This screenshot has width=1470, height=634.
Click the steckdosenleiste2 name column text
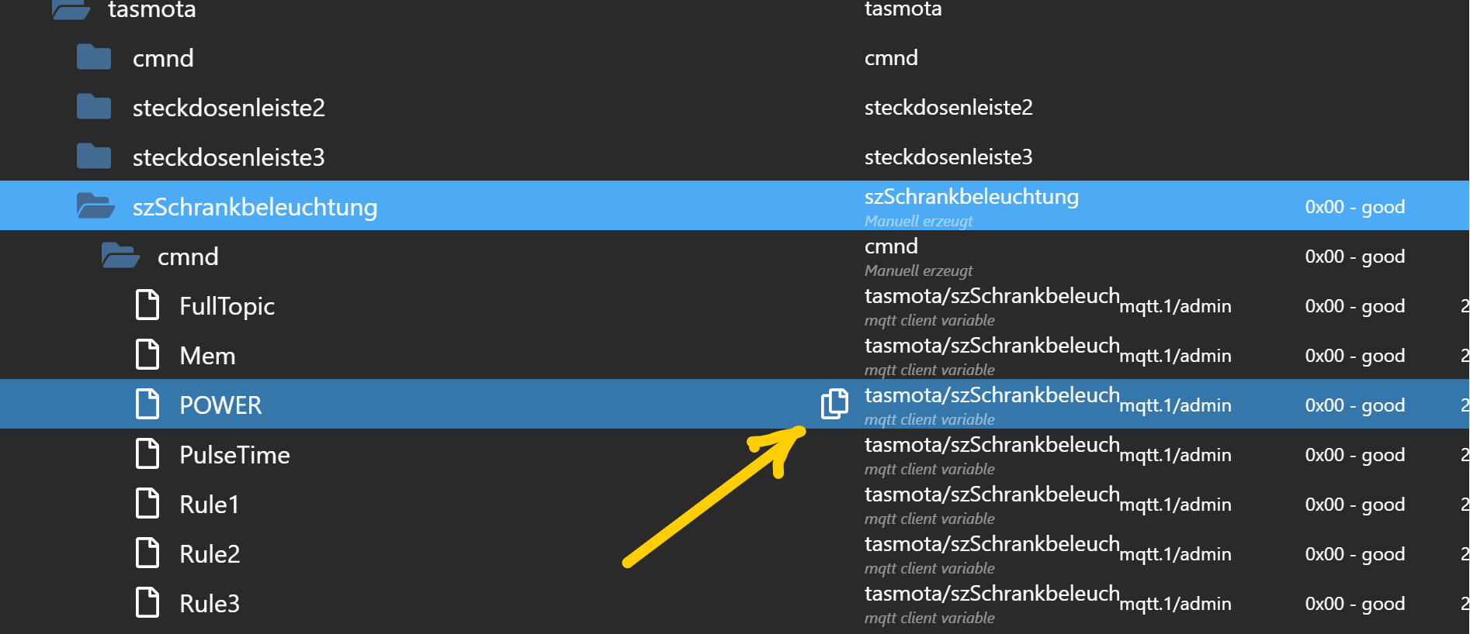click(x=948, y=107)
